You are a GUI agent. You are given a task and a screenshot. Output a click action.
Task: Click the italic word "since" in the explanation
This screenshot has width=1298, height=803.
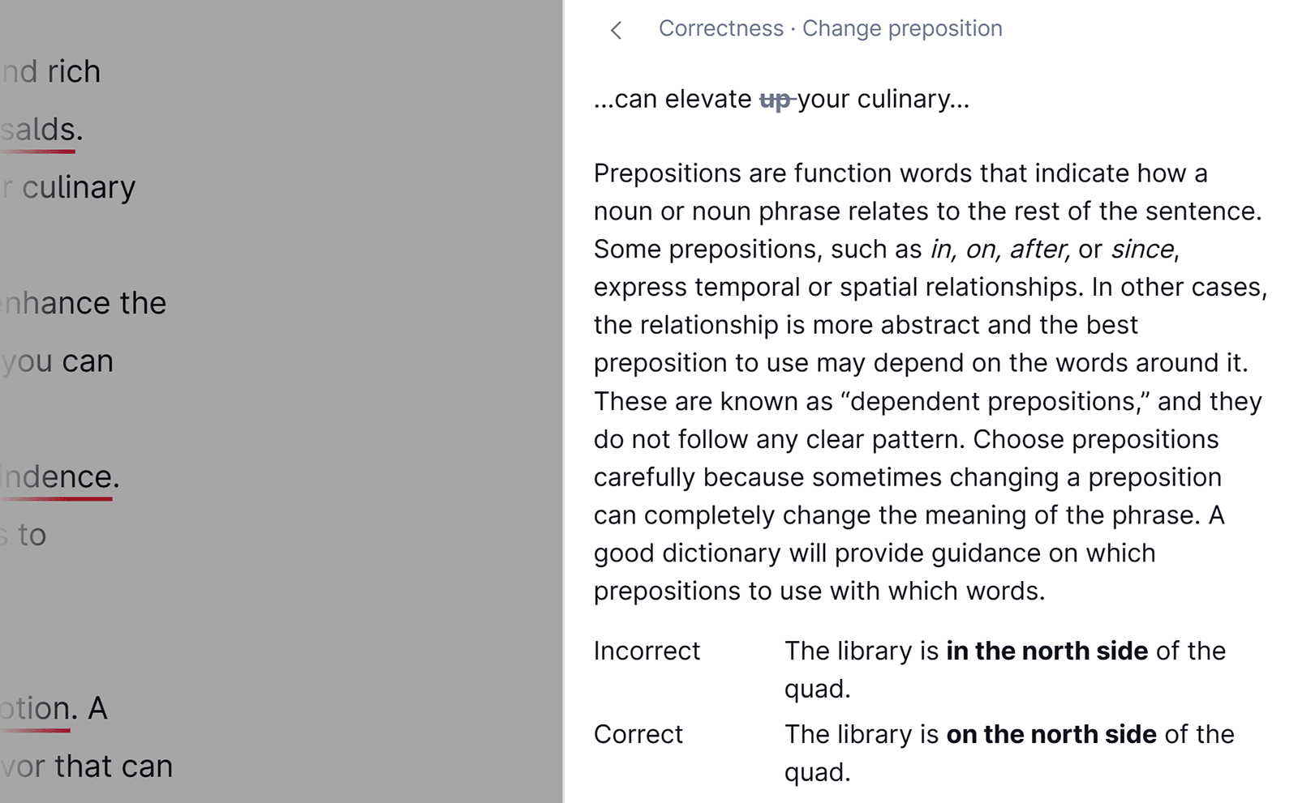[1145, 250]
